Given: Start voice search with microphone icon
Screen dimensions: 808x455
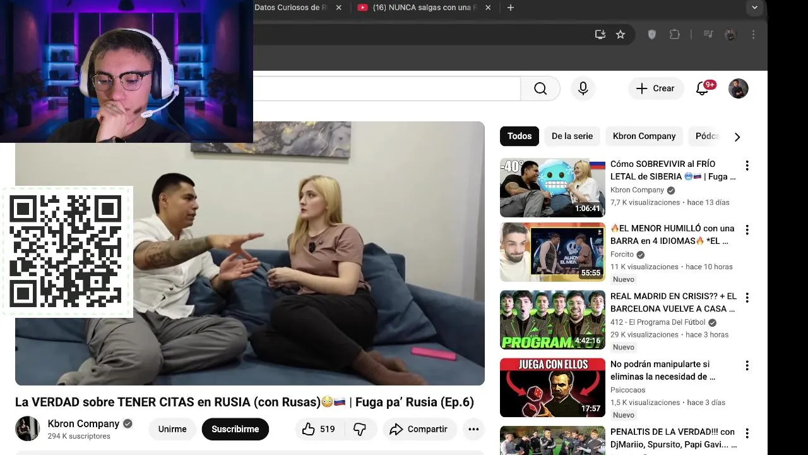Looking at the screenshot, I should 583,88.
